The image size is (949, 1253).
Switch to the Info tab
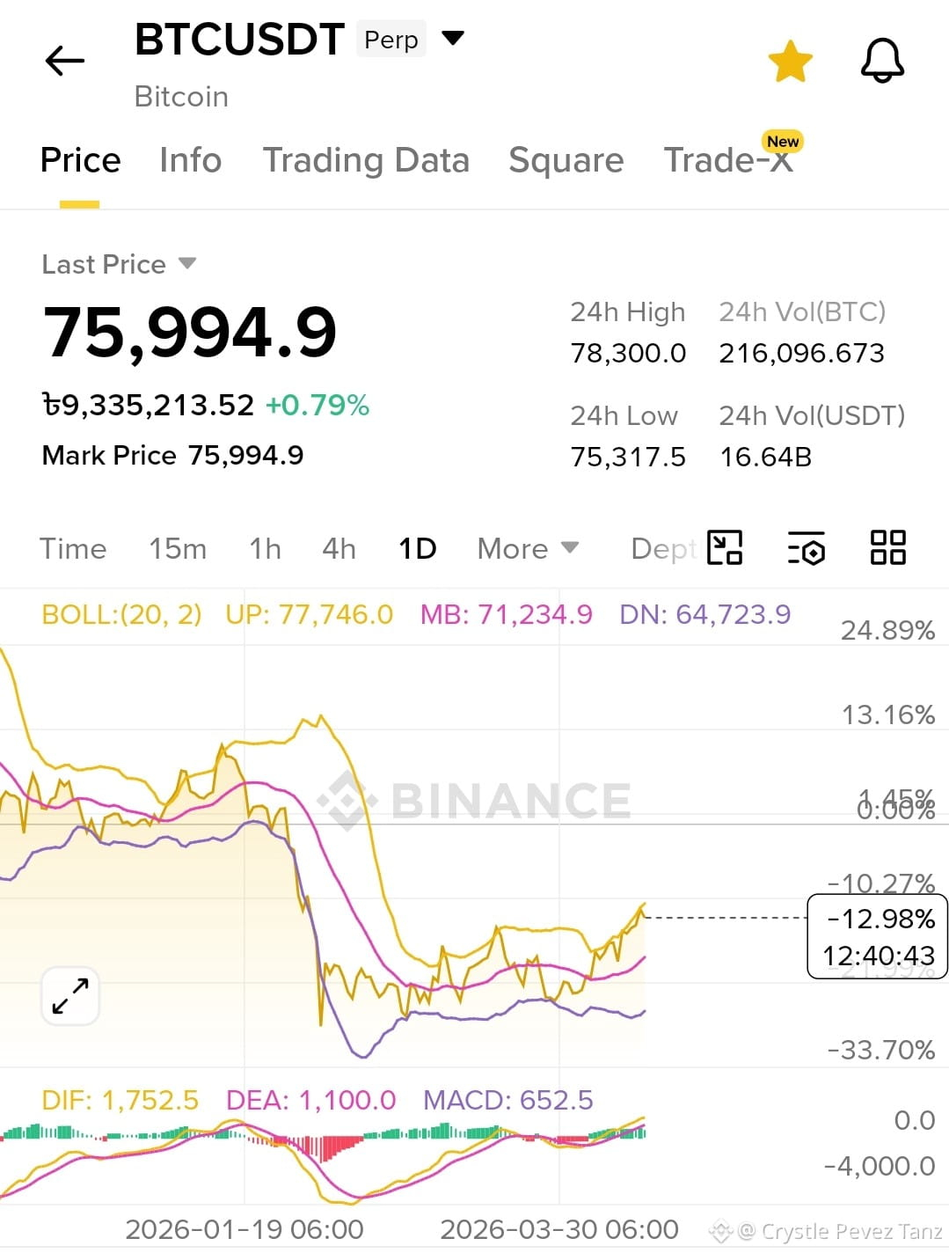190,160
